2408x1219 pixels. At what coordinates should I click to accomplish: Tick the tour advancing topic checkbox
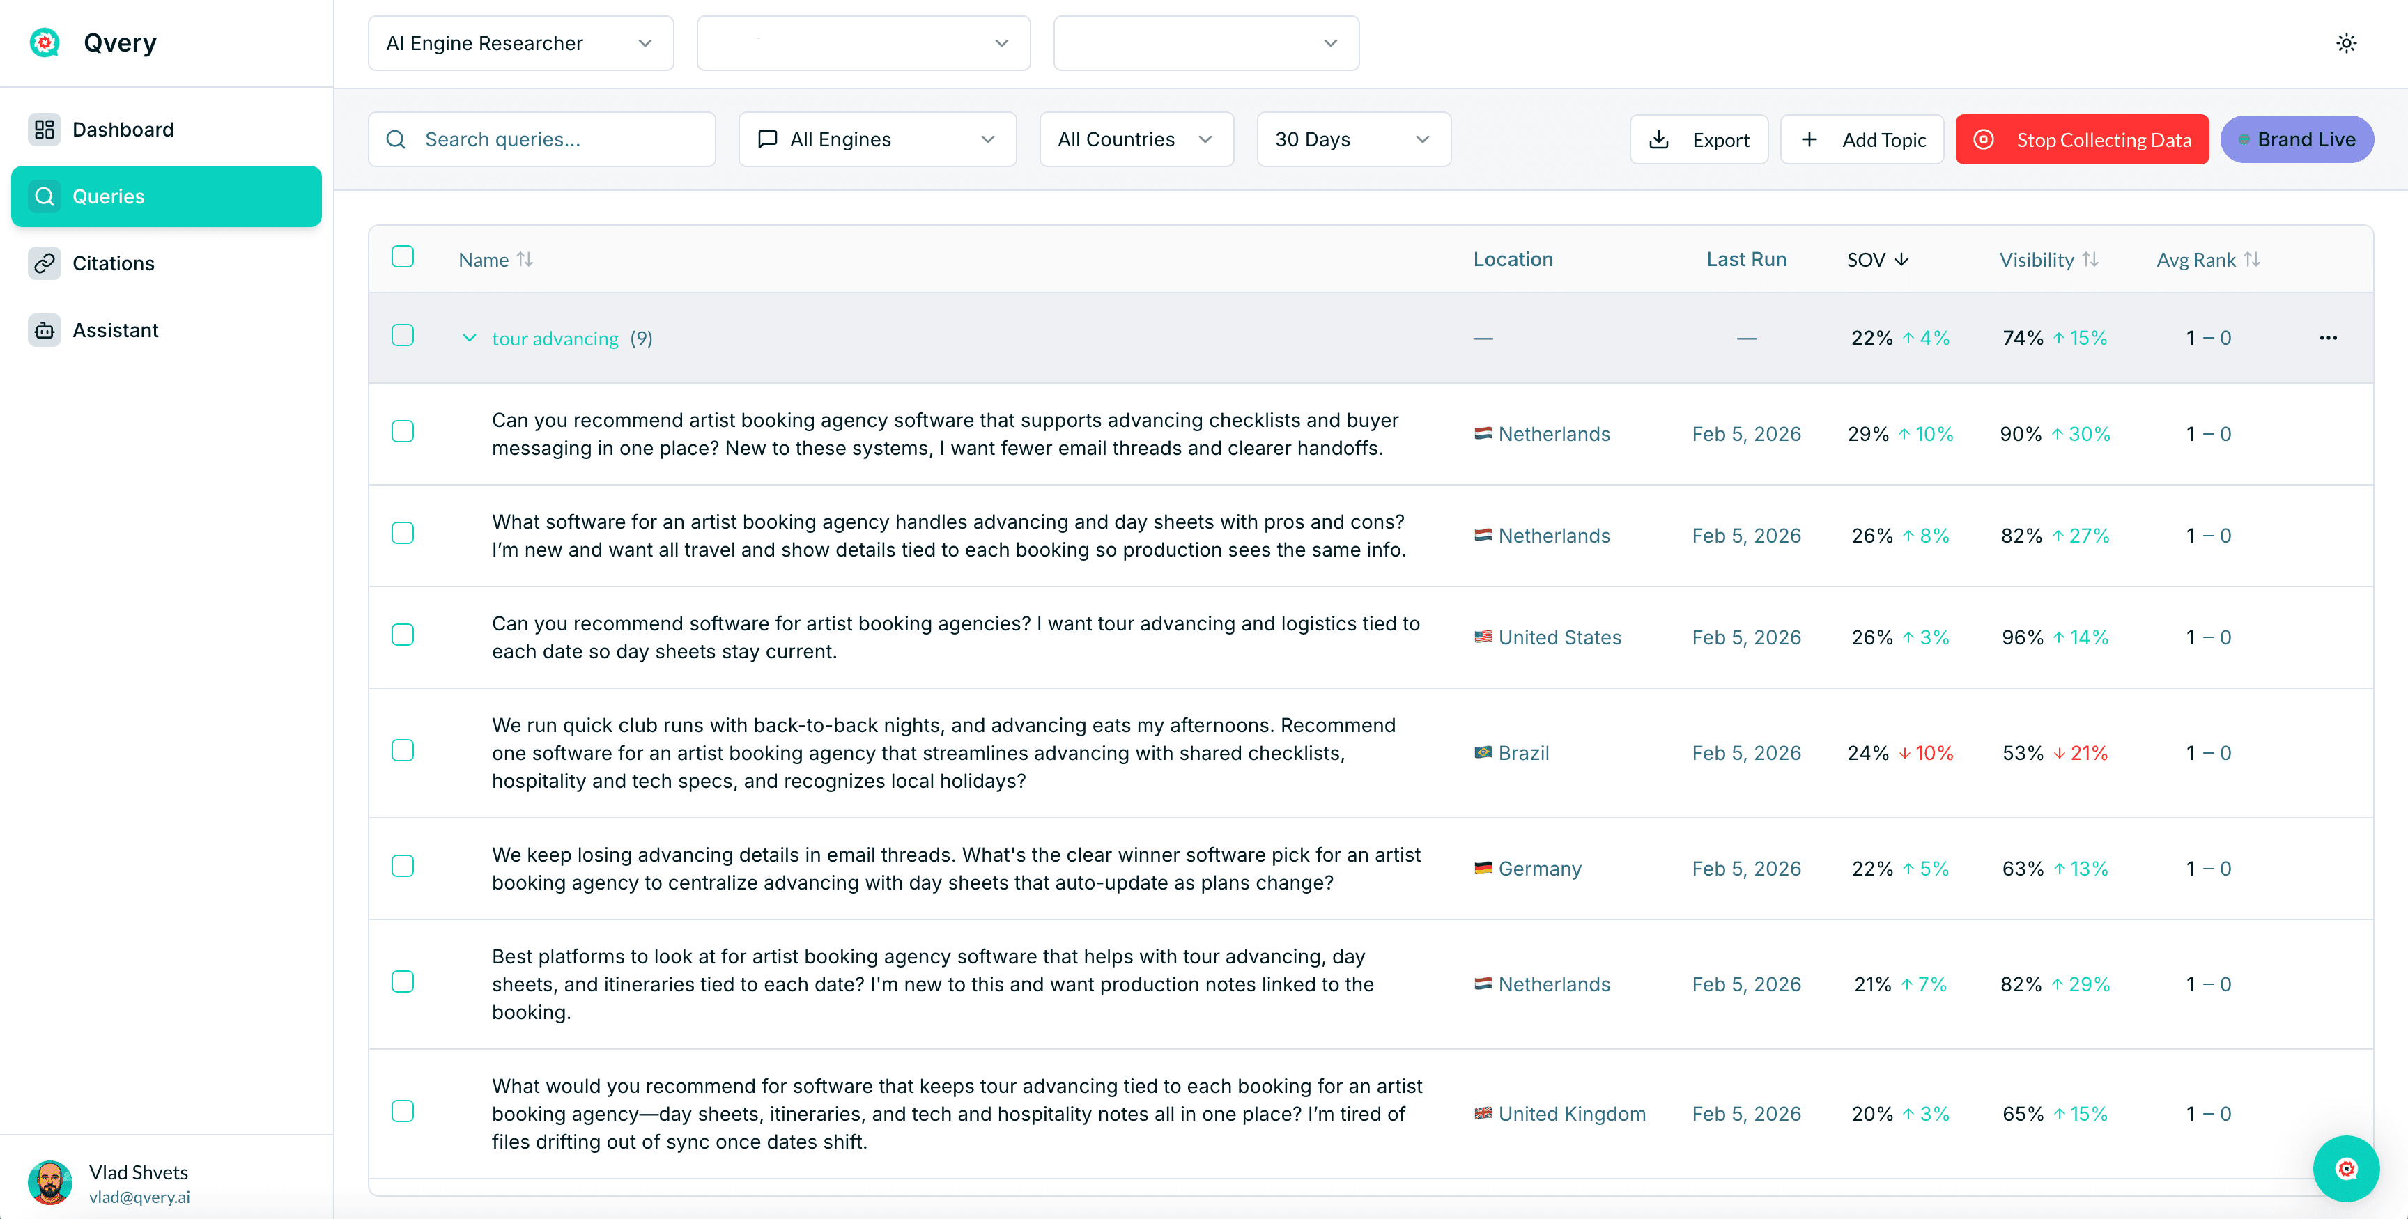(402, 334)
